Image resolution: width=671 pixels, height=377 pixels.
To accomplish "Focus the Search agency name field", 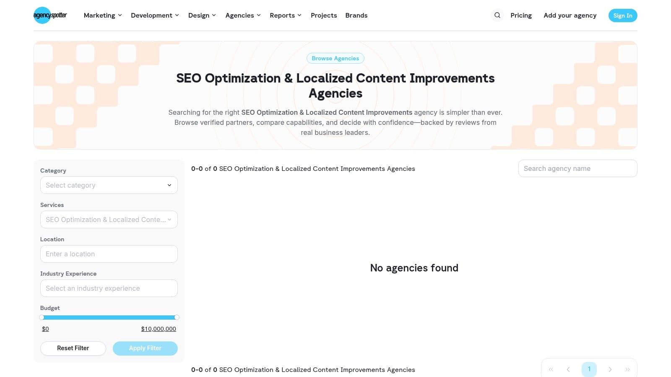I will [577, 168].
